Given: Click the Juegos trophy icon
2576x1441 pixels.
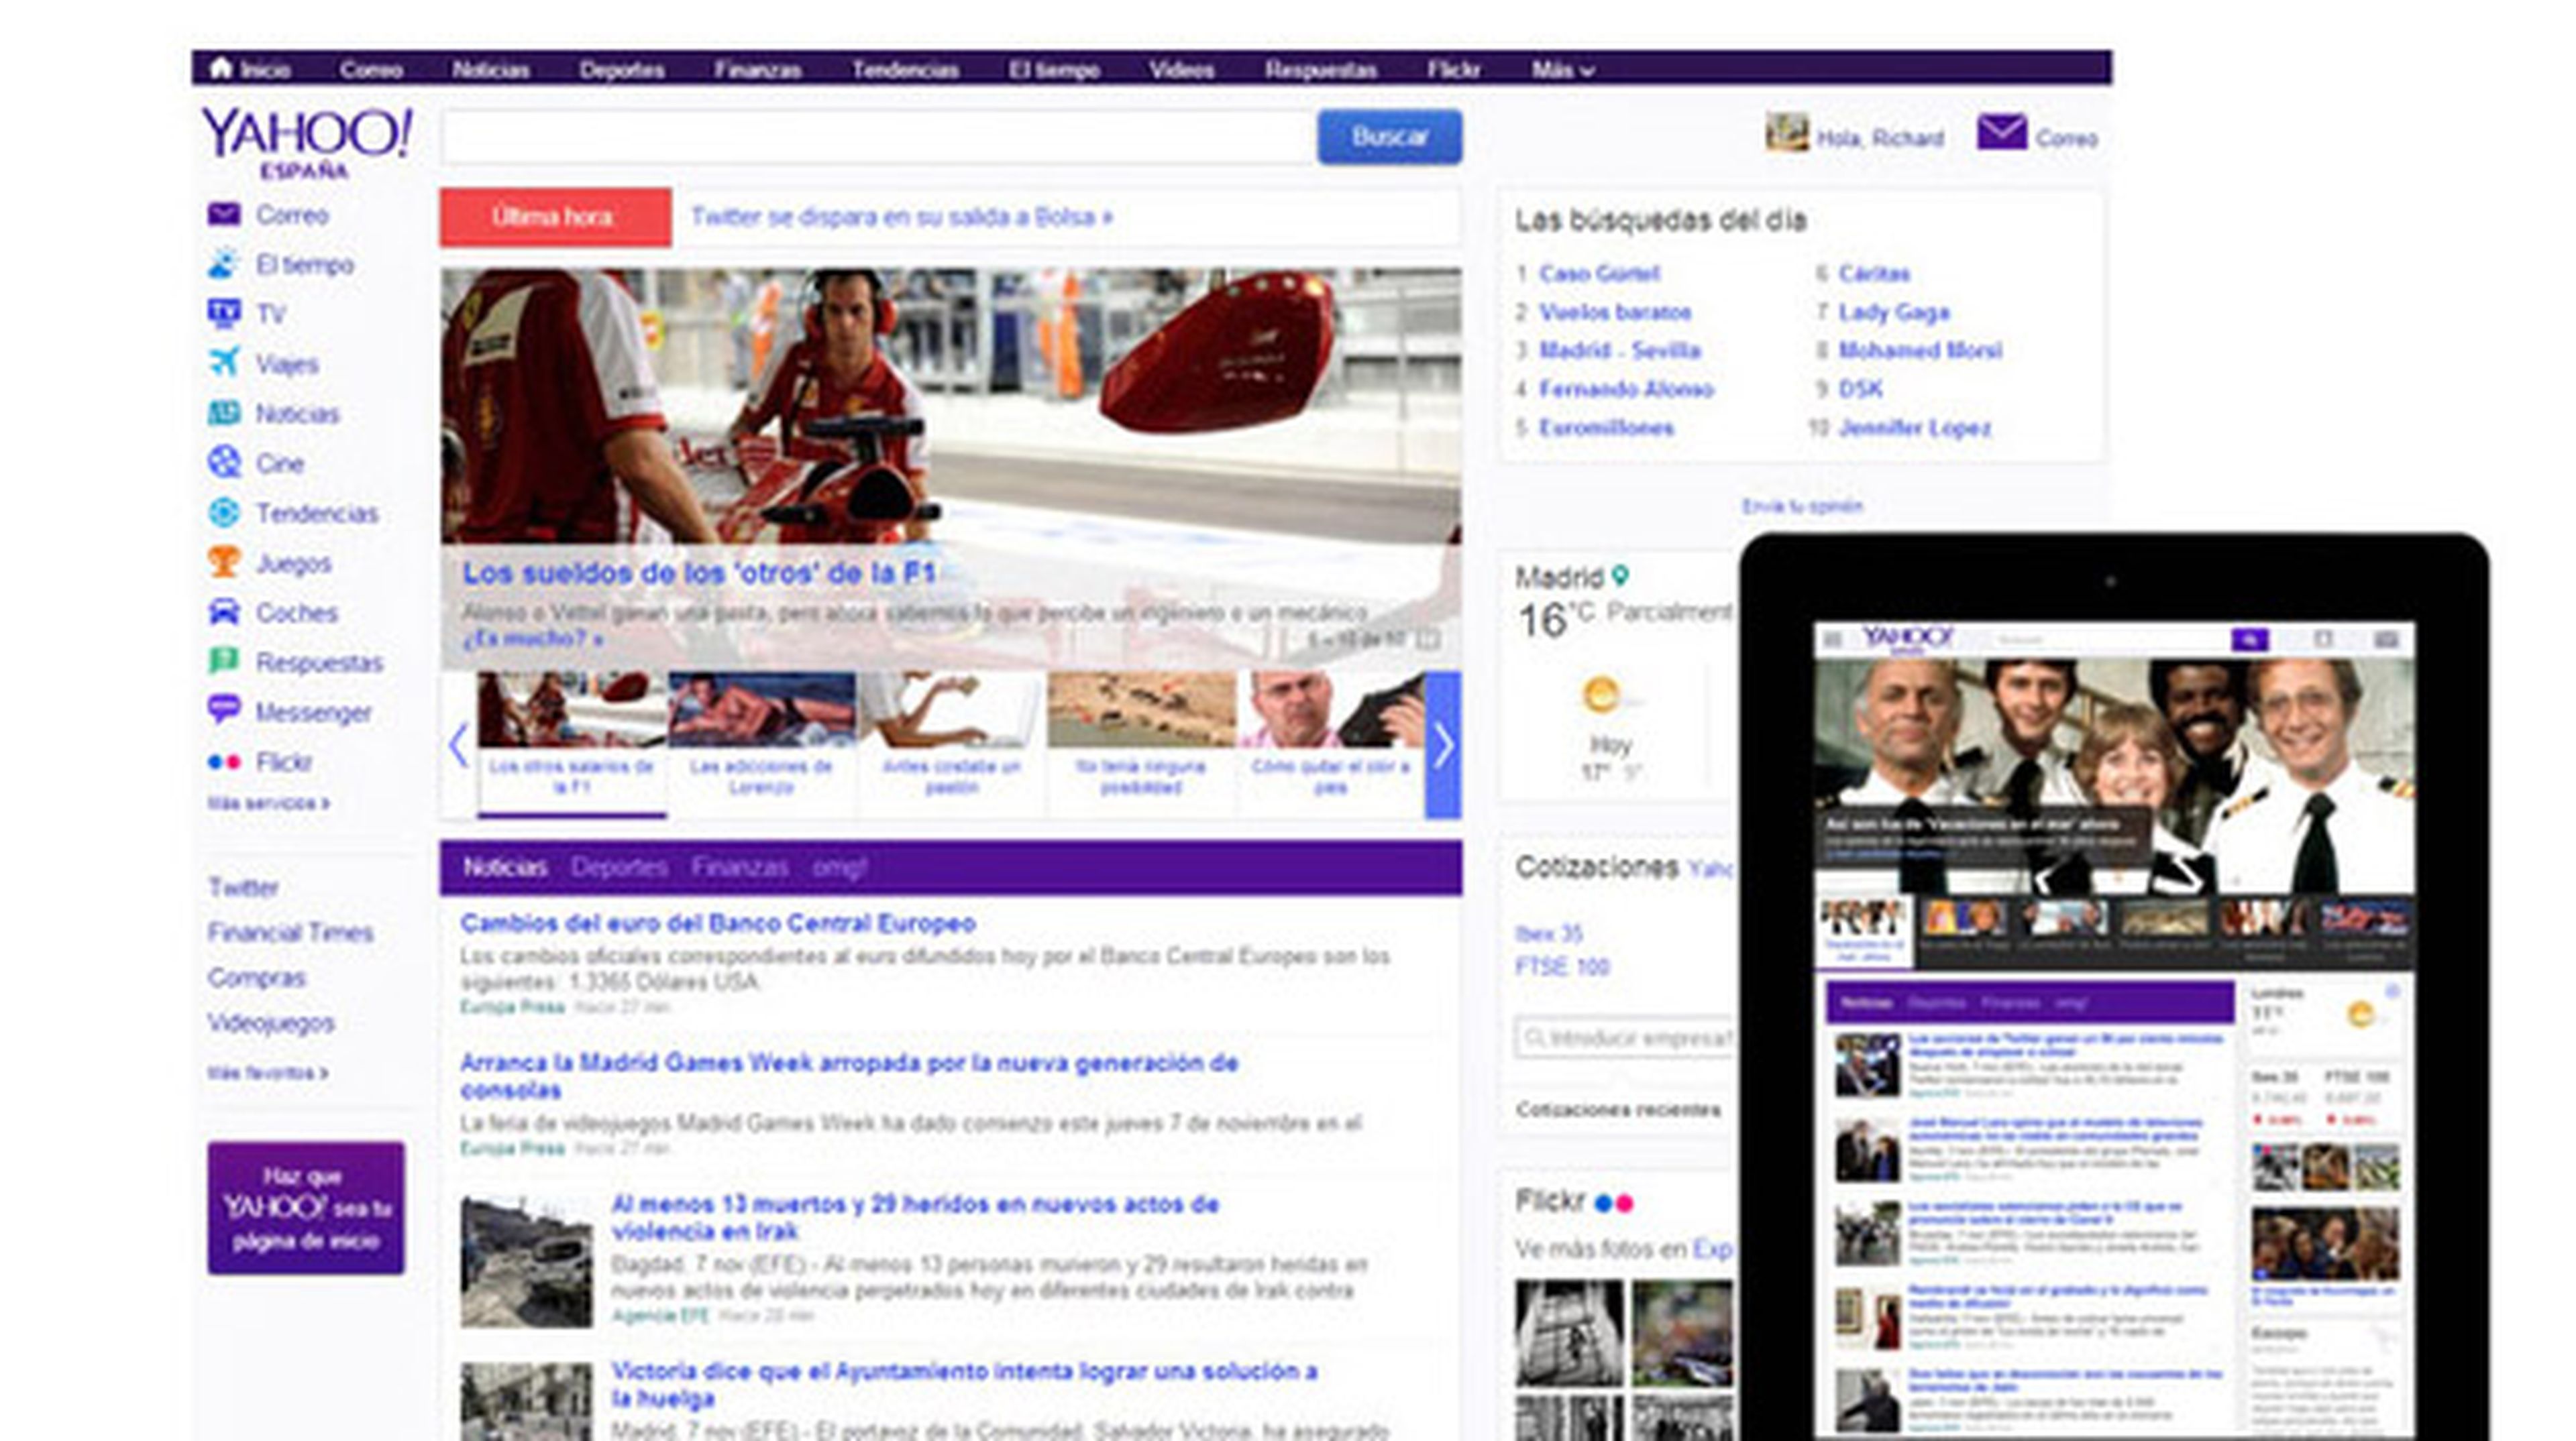Looking at the screenshot, I should click(223, 562).
